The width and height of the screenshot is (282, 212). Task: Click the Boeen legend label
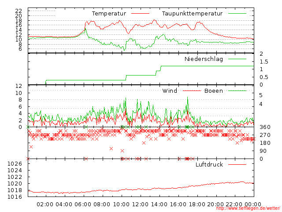tap(214, 91)
